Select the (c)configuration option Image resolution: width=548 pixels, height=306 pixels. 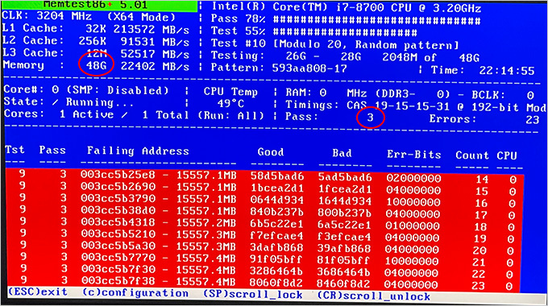click(x=135, y=293)
